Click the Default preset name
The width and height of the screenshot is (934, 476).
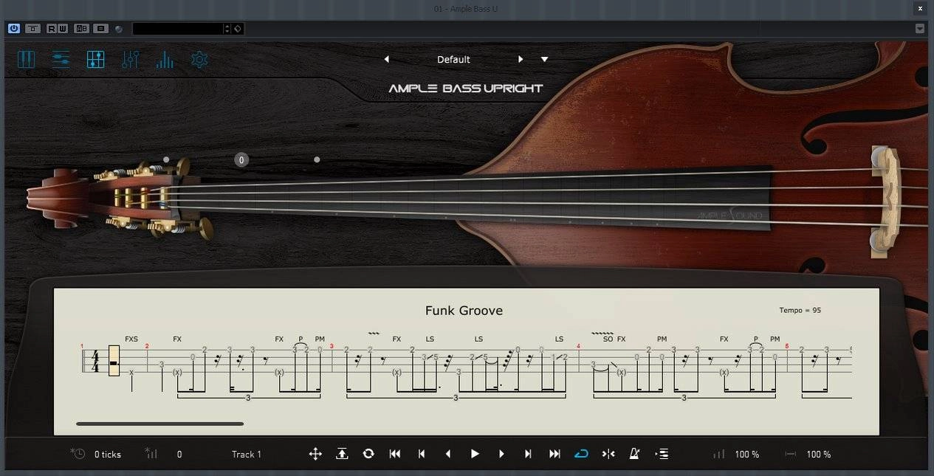[x=453, y=59]
